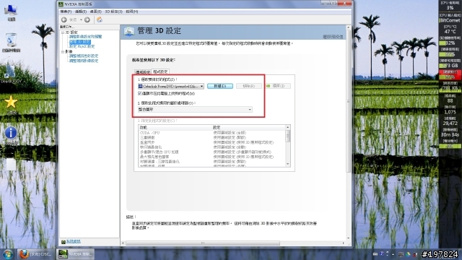462x260 pixels.
Task: Select the 三重緩衝 triple buffering row
Action: coord(212,138)
